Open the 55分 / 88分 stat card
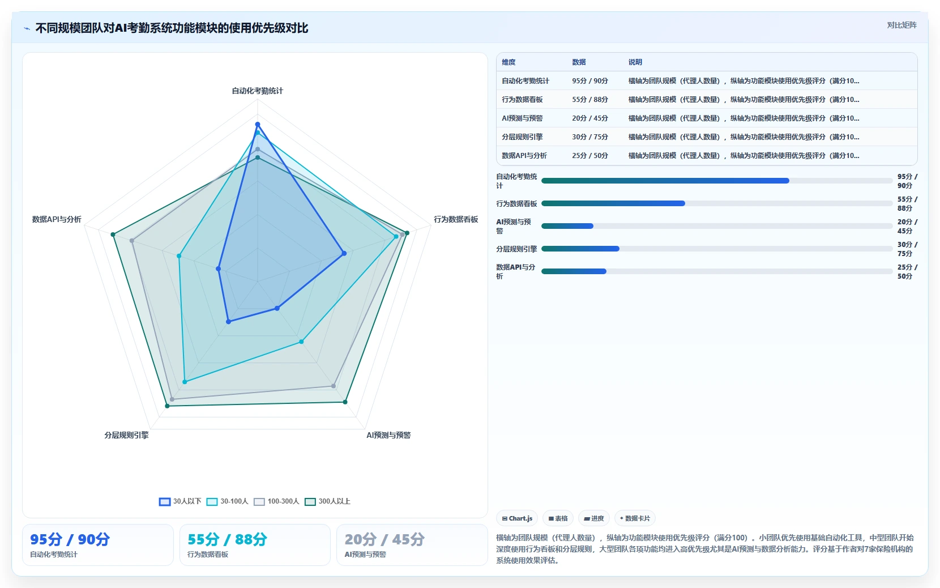Viewport: 940px width, 588px height. pos(255,545)
